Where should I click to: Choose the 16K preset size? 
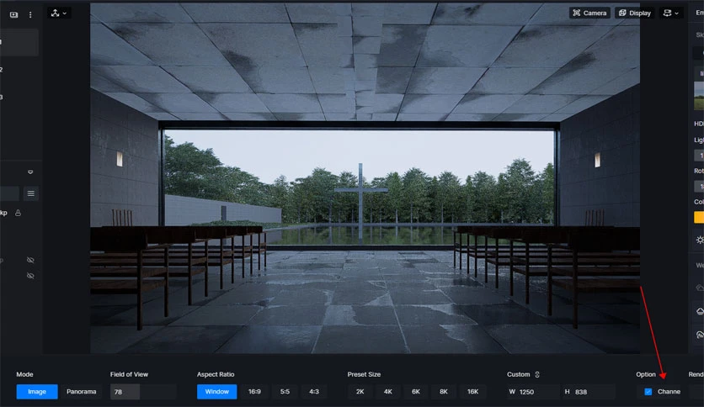coord(472,391)
